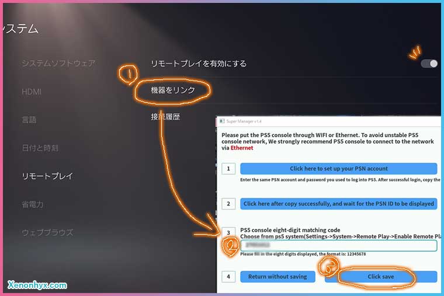Open 省電力 settings in sidebar
Screen dimensions: 444x296
33,204
